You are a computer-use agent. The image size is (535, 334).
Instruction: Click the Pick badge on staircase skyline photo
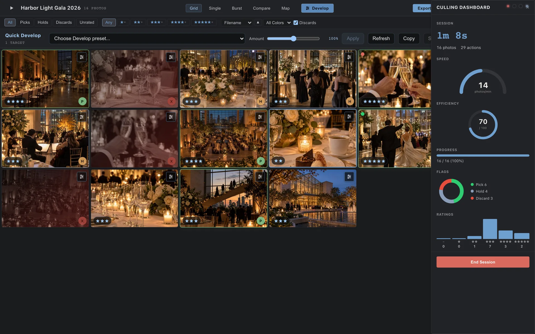coord(261,221)
